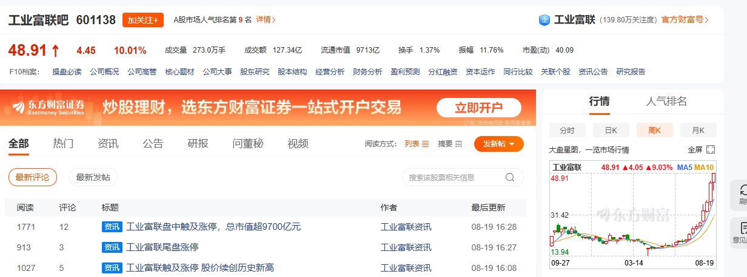
Task: Select the 最新评论 sort option
Action: [33, 177]
